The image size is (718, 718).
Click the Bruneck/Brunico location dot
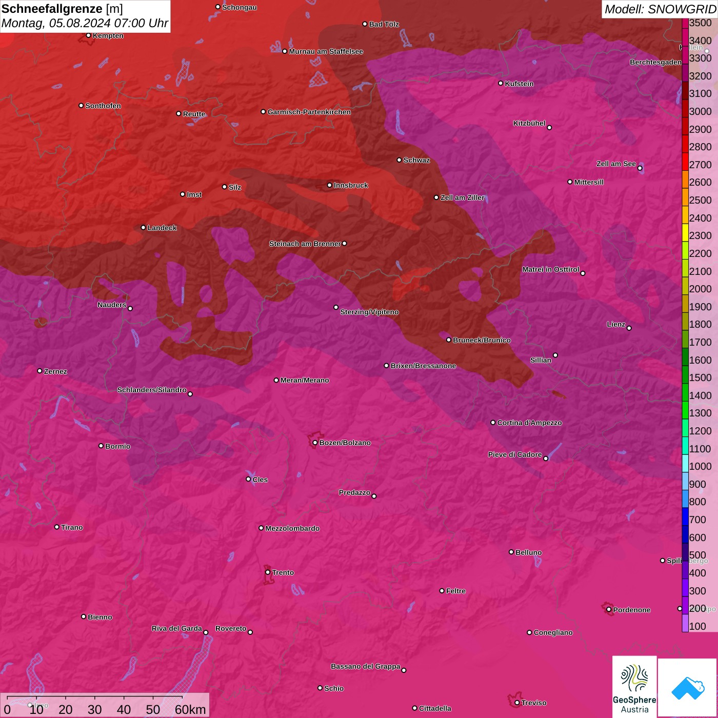click(449, 340)
